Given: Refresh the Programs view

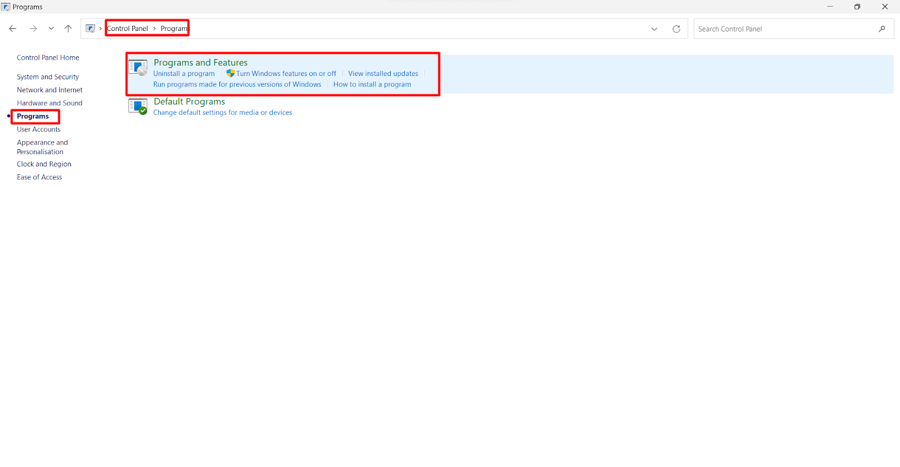Looking at the screenshot, I should pos(676,29).
